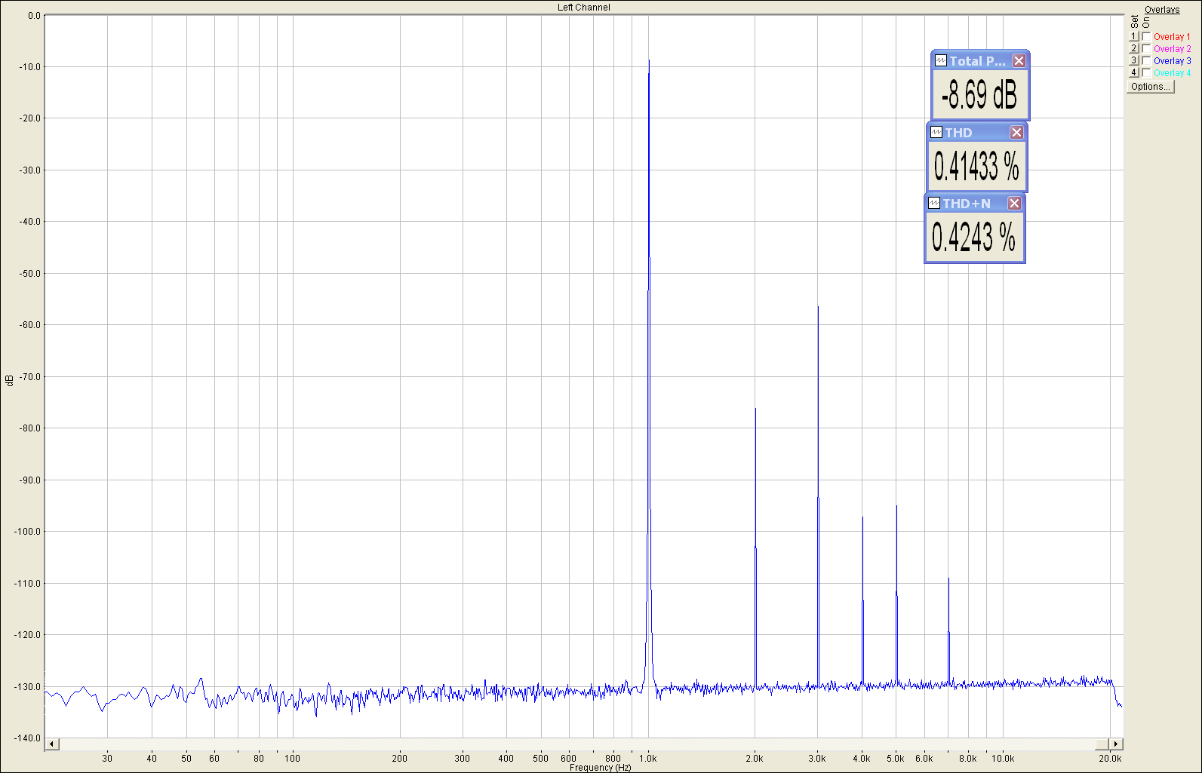Click the 1.0k frequency axis tick label
This screenshot has height=773, width=1202.
point(648,758)
